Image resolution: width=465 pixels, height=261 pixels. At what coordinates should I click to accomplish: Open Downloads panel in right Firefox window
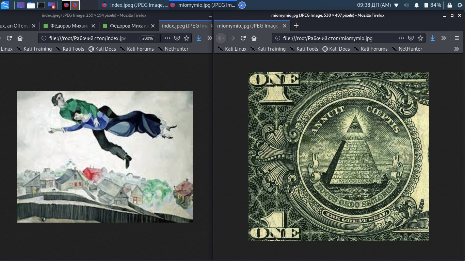(x=432, y=38)
